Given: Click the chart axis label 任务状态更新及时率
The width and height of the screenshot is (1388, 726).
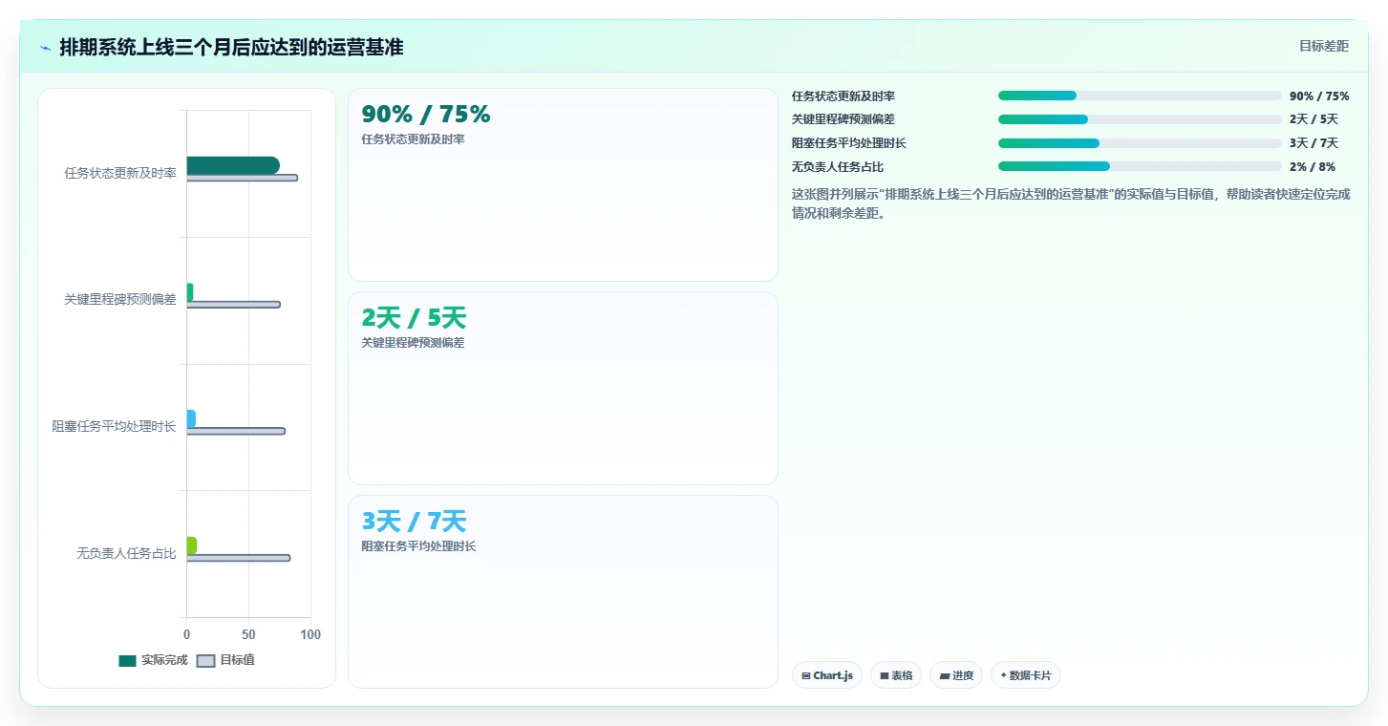Looking at the screenshot, I should 120,173.
